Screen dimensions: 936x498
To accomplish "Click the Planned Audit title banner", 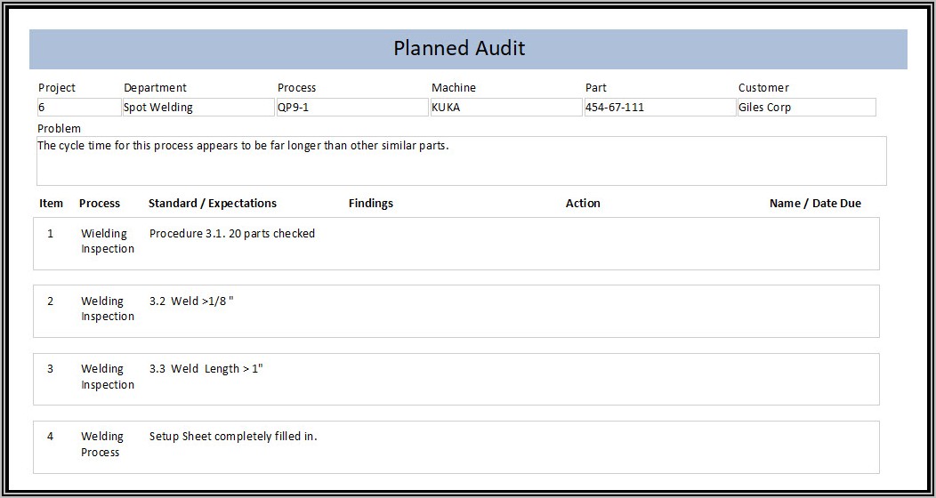I will point(459,49).
